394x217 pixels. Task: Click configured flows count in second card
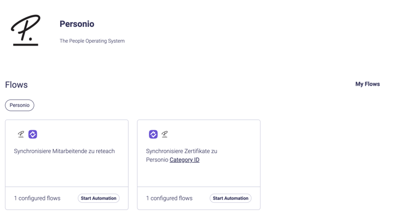tap(170, 198)
